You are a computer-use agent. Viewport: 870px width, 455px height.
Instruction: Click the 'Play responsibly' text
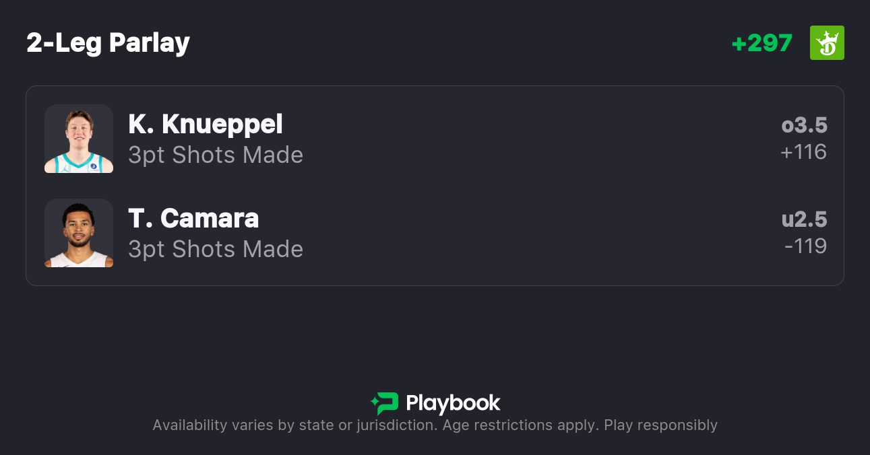660,425
